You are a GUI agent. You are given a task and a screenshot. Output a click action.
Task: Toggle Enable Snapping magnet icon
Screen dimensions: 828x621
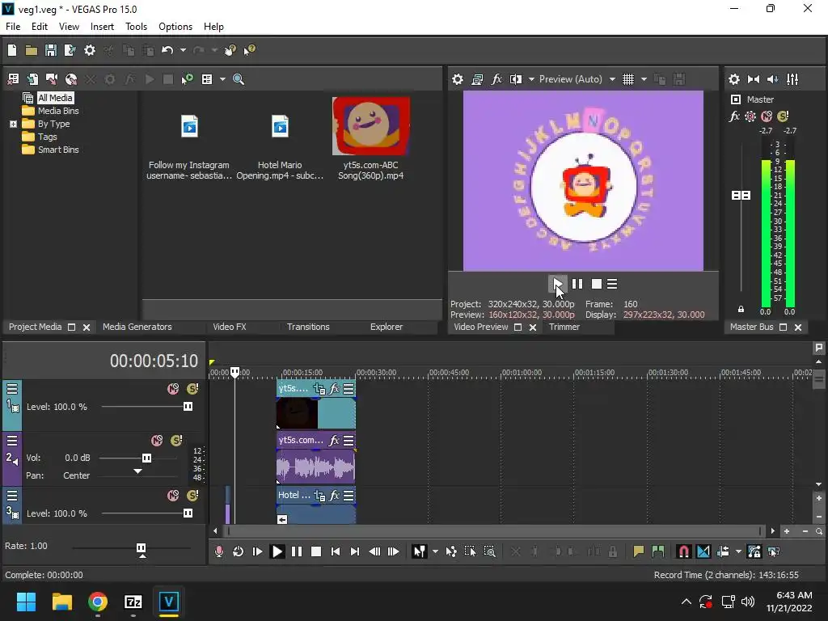pos(683,551)
